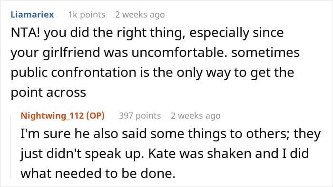Viewport: 333px width, 187px height.
Task: Open the timestamp on Nightwing_112's reply
Action: pyautogui.click(x=196, y=116)
